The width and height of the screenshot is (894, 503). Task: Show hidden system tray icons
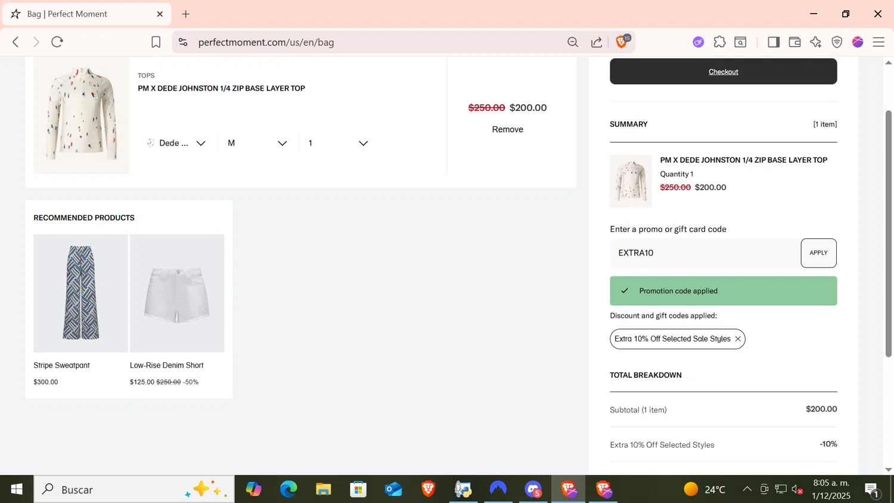[x=747, y=489]
